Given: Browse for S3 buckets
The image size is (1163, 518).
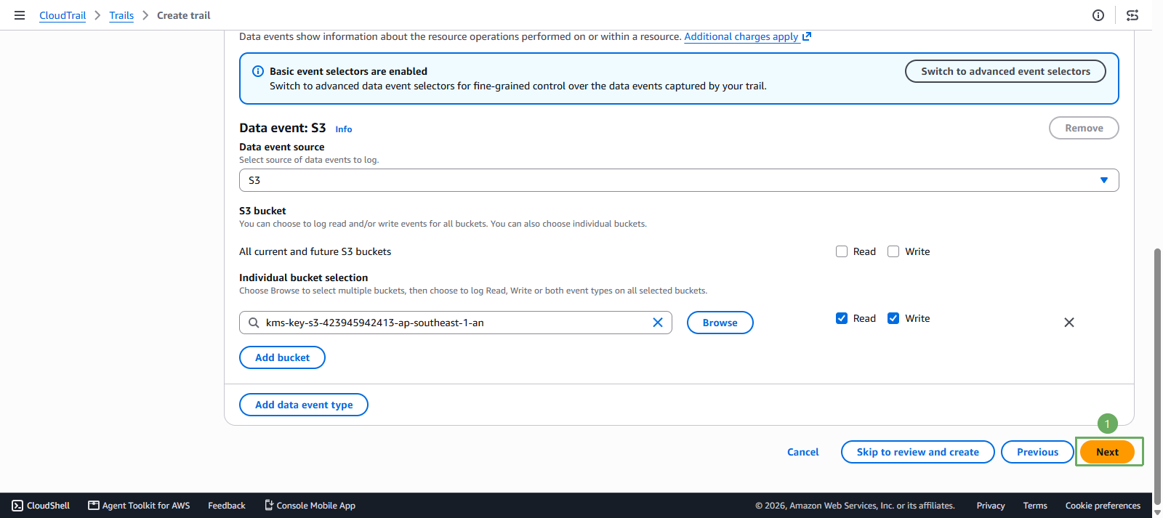Looking at the screenshot, I should pyautogui.click(x=720, y=323).
